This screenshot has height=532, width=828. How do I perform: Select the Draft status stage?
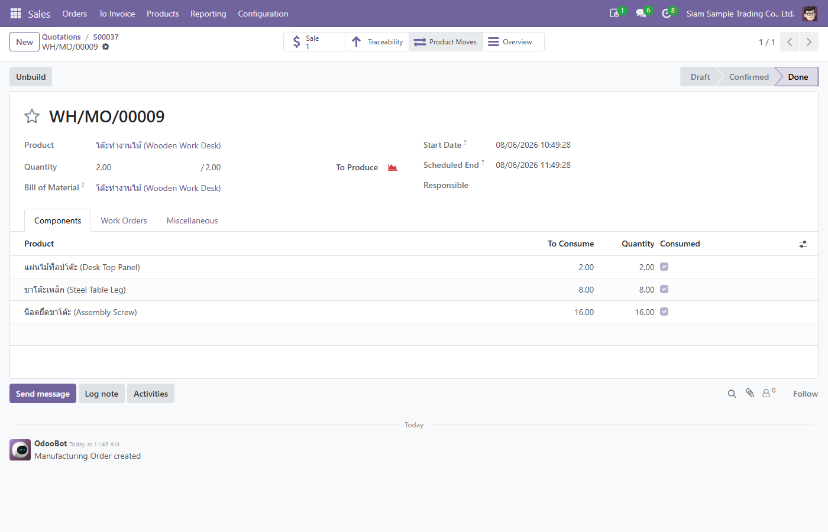click(x=700, y=77)
